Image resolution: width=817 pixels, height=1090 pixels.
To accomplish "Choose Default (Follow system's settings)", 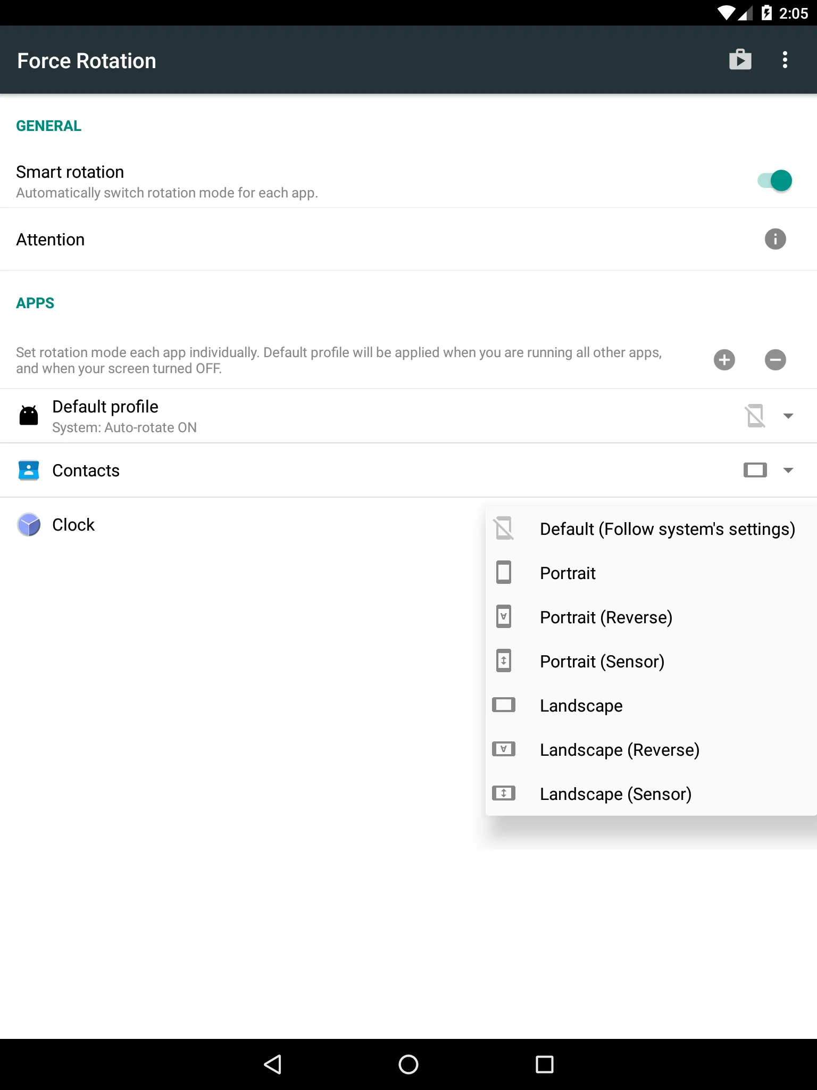I will [651, 529].
